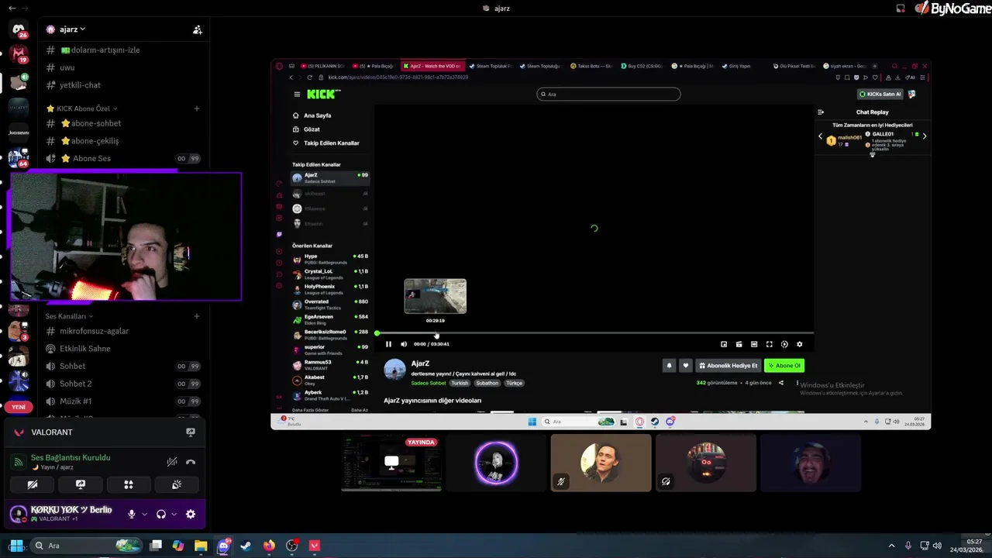This screenshot has width=992, height=558.
Task: Add channel to KICK Abone Özel category
Action: pos(197,108)
